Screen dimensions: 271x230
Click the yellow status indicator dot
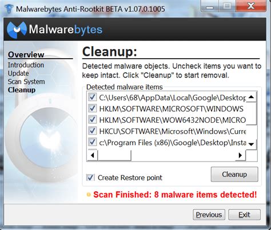pyautogui.click(x=89, y=195)
